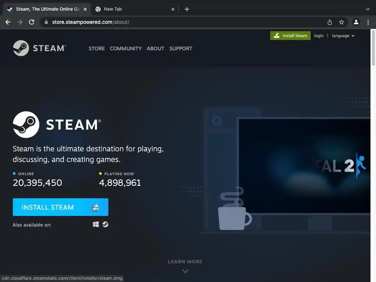
Task: Click the browser back arrow
Action: [x=8, y=22]
